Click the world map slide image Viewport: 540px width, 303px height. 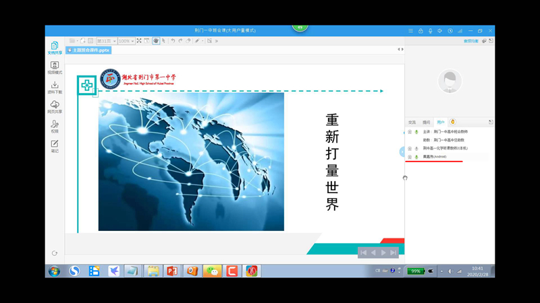click(x=191, y=162)
